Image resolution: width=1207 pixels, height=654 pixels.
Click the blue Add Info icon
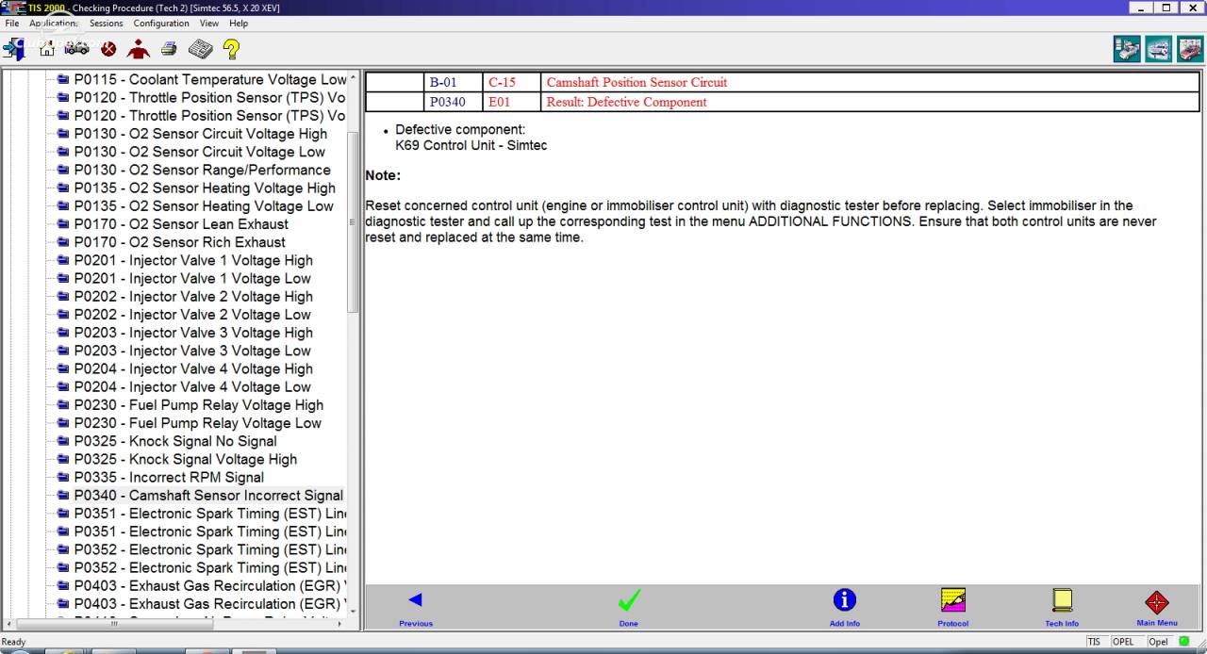click(x=845, y=599)
